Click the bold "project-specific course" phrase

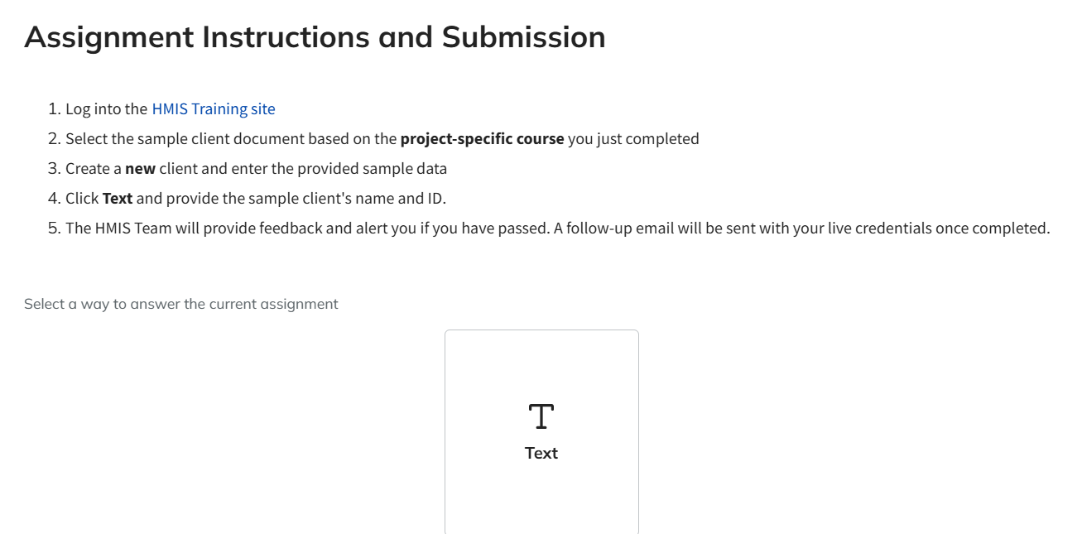(482, 139)
